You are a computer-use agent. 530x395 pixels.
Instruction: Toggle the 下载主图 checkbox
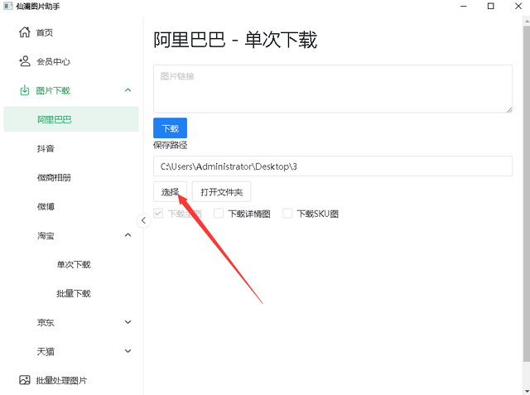tap(158, 213)
